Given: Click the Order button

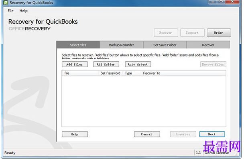Looking at the screenshot, I should [219, 33].
